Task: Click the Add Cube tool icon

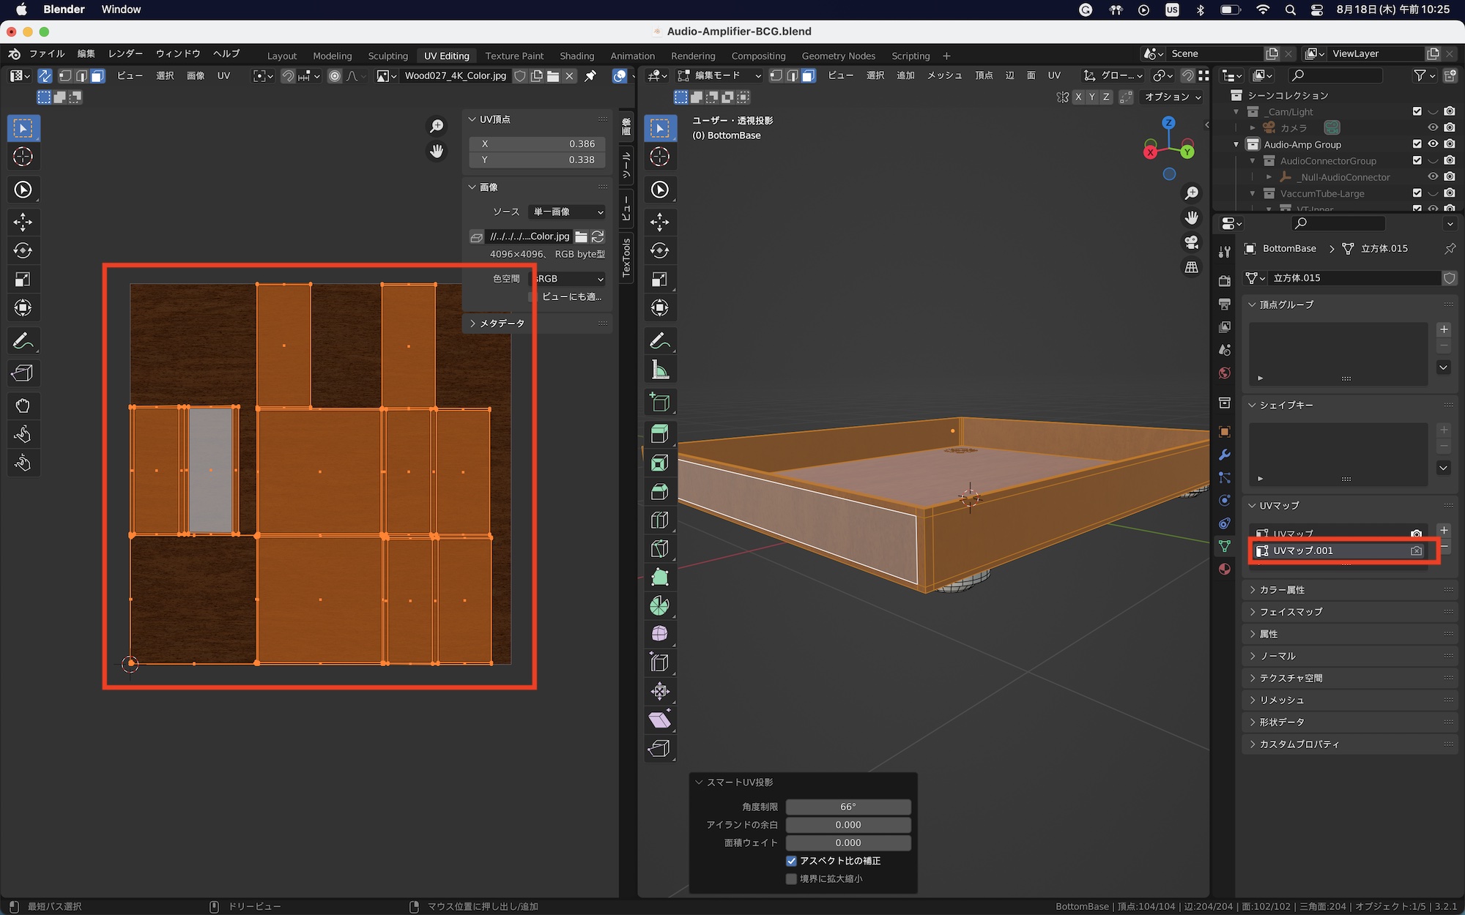Action: (659, 402)
